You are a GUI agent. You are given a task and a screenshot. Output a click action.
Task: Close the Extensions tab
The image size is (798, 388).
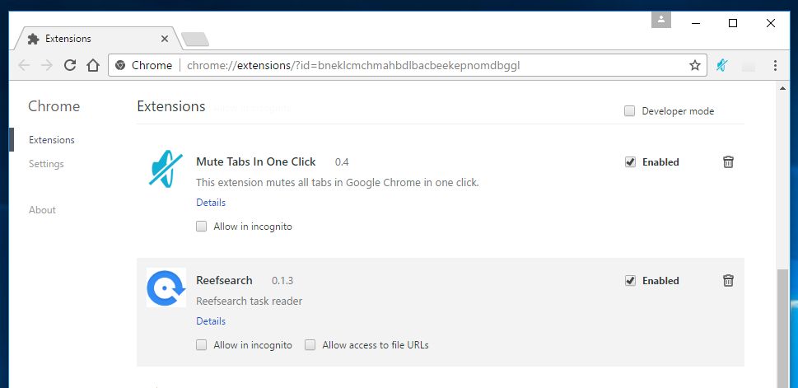coord(165,39)
